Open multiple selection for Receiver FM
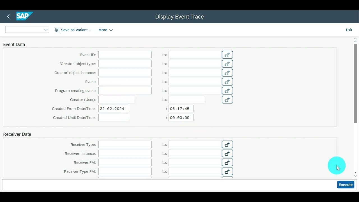Image resolution: width=359 pixels, height=202 pixels. tap(227, 162)
